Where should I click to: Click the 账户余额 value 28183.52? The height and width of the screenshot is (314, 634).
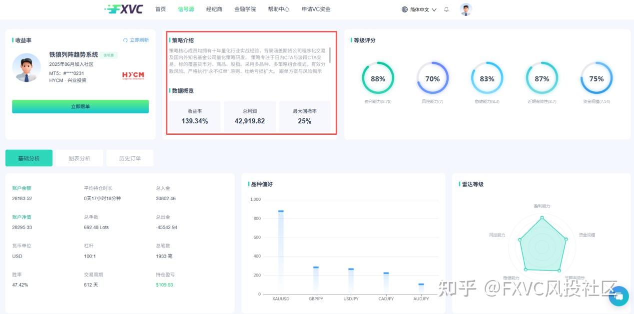(x=22, y=198)
